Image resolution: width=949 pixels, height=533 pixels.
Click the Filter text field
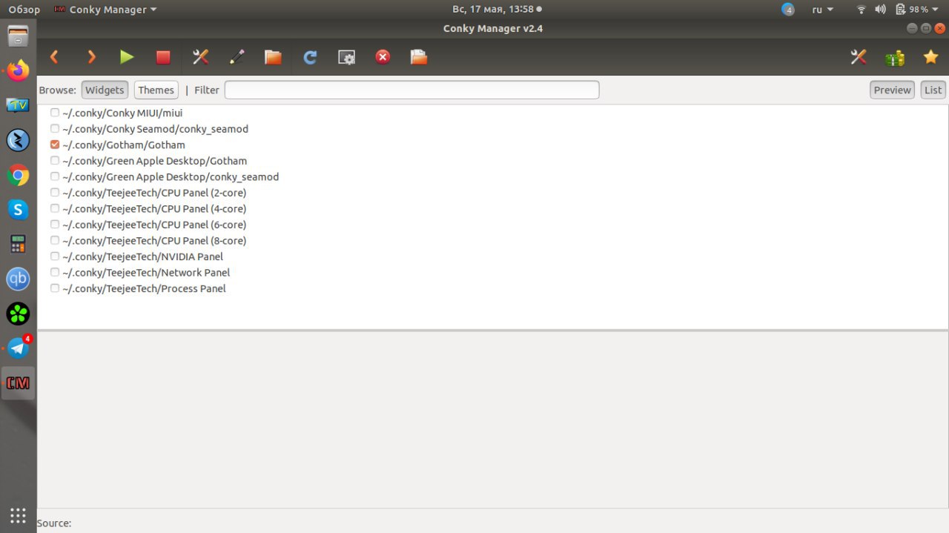point(411,90)
